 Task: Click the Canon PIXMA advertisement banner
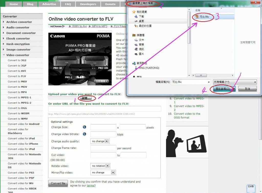pyautogui.click(x=80, y=59)
